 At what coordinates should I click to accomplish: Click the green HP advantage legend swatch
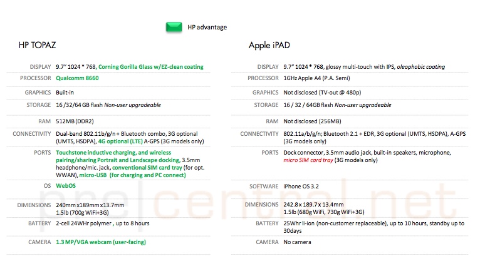click(174, 27)
